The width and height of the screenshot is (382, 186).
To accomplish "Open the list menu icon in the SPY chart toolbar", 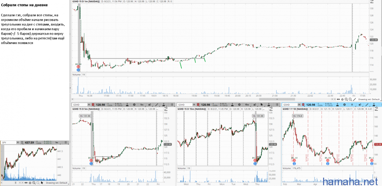I will [66, 142].
